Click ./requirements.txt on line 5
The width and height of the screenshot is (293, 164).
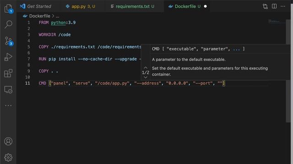(x=73, y=47)
